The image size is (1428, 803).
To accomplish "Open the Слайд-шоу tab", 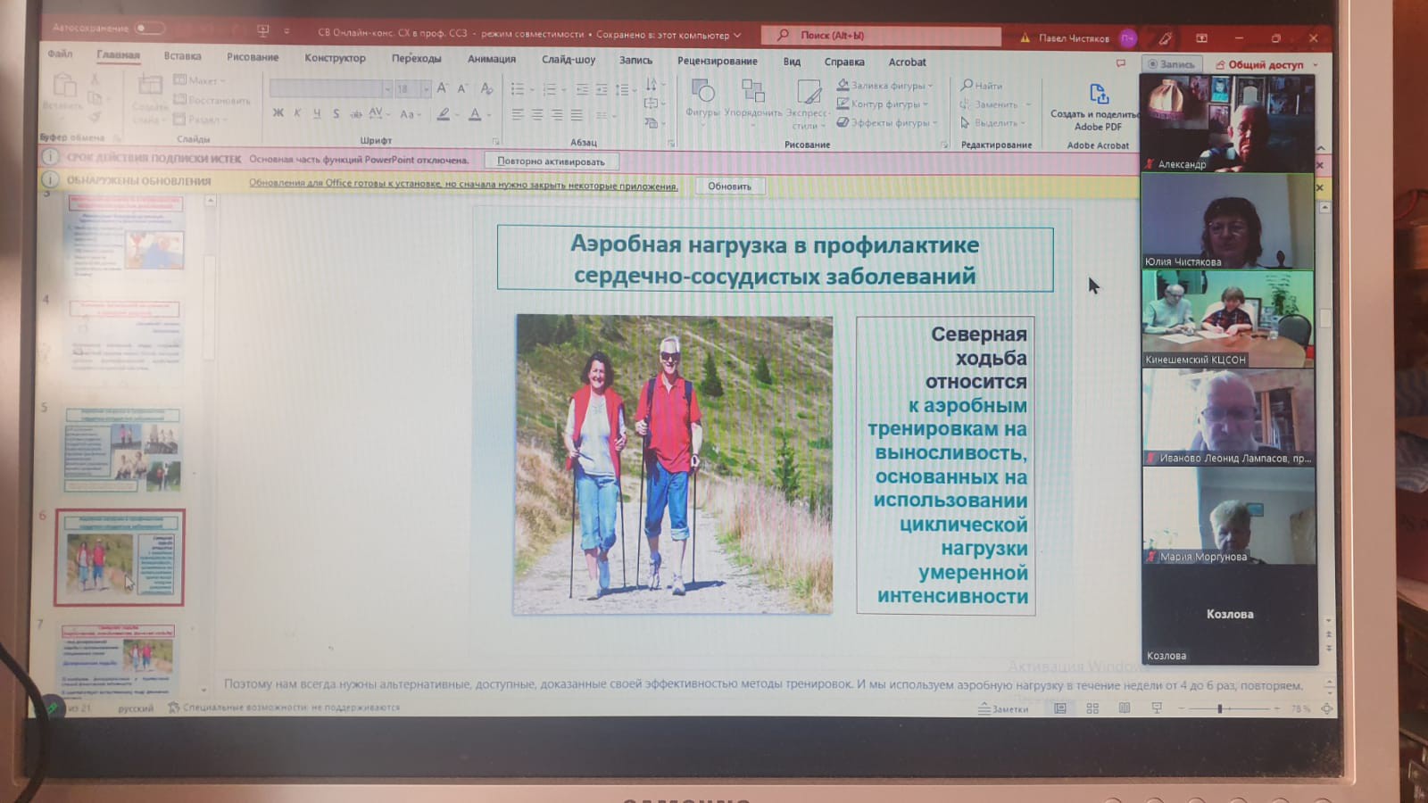I will coord(569,60).
